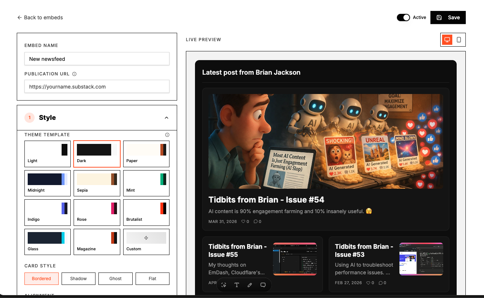Click the Style section heading

click(47, 118)
